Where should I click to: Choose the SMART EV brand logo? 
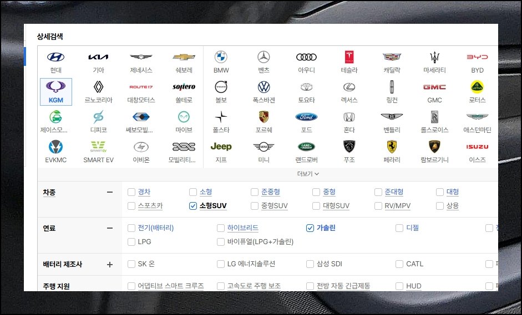[98, 147]
